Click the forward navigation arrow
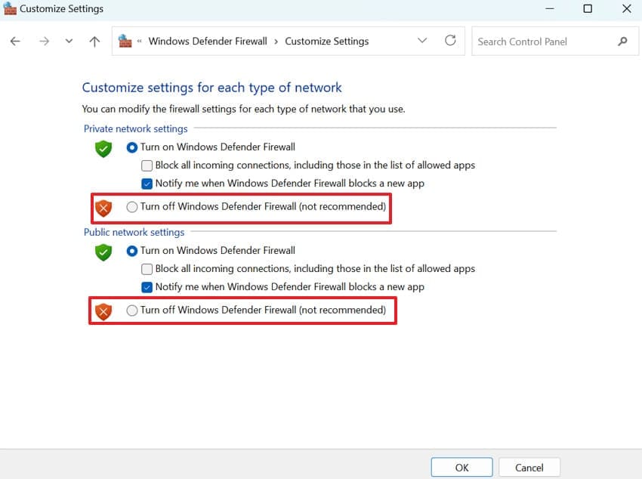642x479 pixels. [44, 42]
